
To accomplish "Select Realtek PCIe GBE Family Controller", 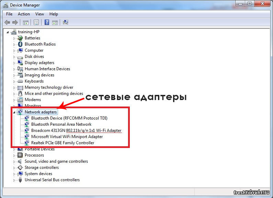I will (x=62, y=143).
